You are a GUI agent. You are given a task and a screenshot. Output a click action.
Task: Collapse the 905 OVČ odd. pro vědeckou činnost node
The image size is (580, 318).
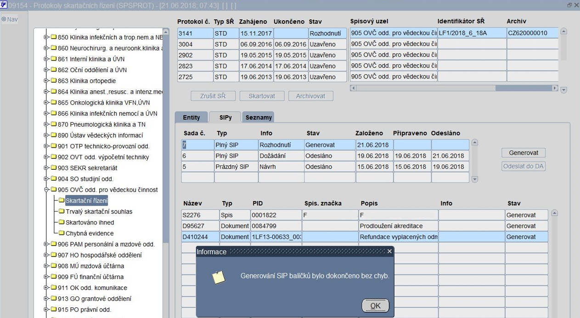click(46, 190)
